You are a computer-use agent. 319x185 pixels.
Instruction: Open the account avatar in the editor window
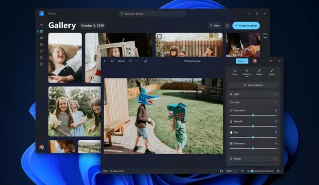coord(255,61)
